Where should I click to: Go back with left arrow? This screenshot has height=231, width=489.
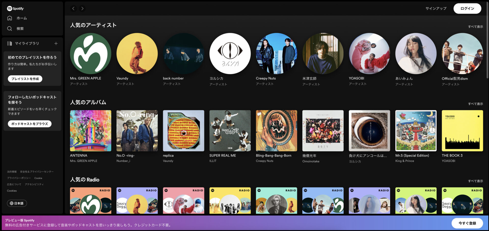coord(73,8)
